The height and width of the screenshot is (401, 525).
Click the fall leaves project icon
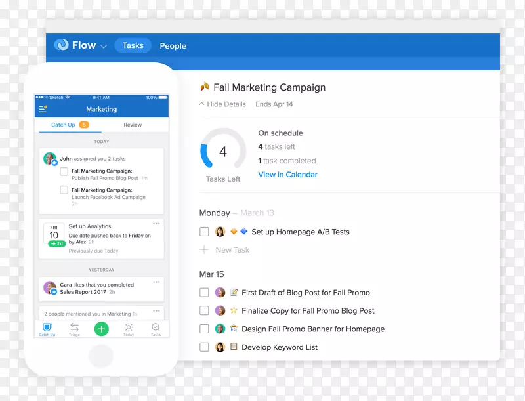click(205, 87)
